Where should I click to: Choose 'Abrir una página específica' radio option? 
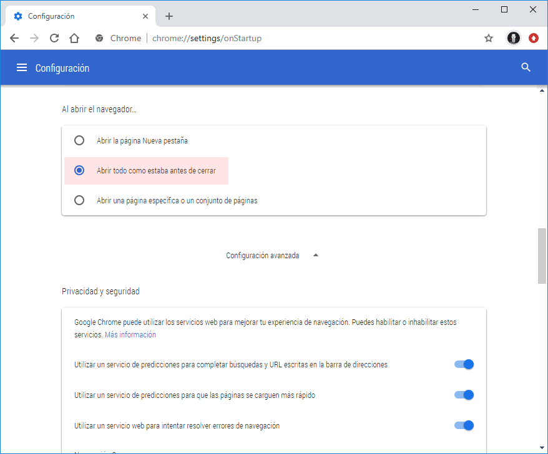pos(79,200)
